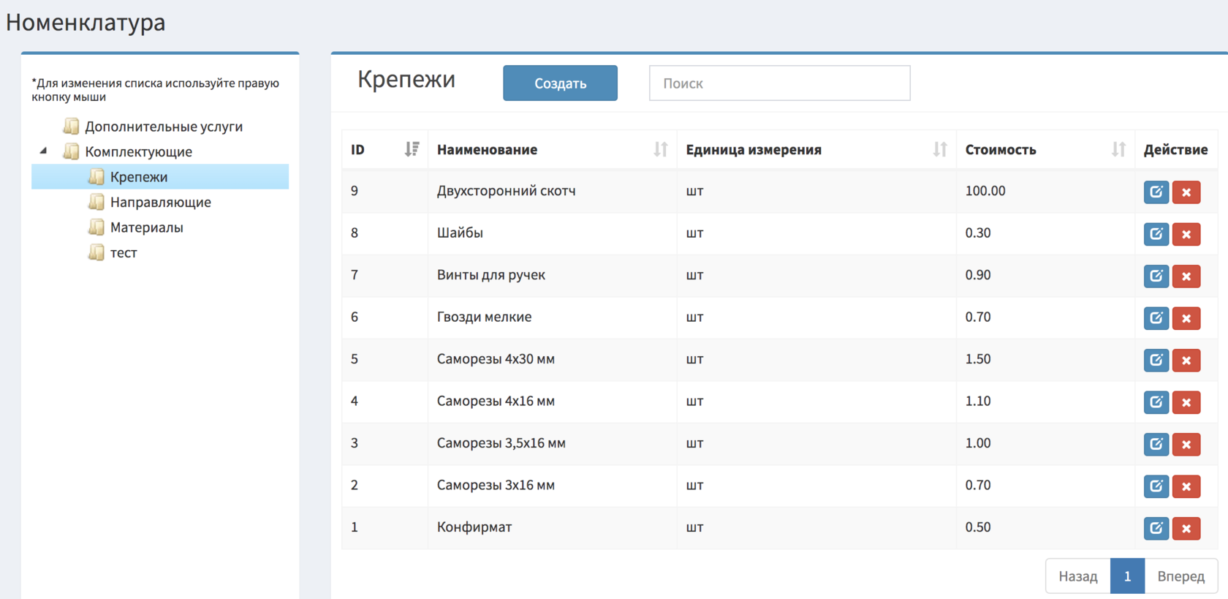Select page 1 in pagination
The width and height of the screenshot is (1228, 599).
pos(1127,576)
